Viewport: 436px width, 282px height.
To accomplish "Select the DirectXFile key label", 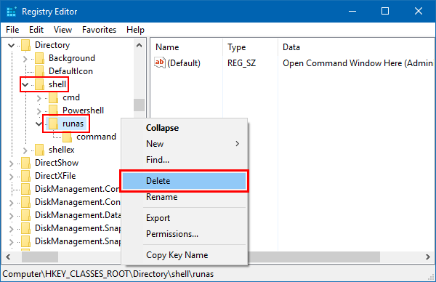I will click(x=55, y=176).
